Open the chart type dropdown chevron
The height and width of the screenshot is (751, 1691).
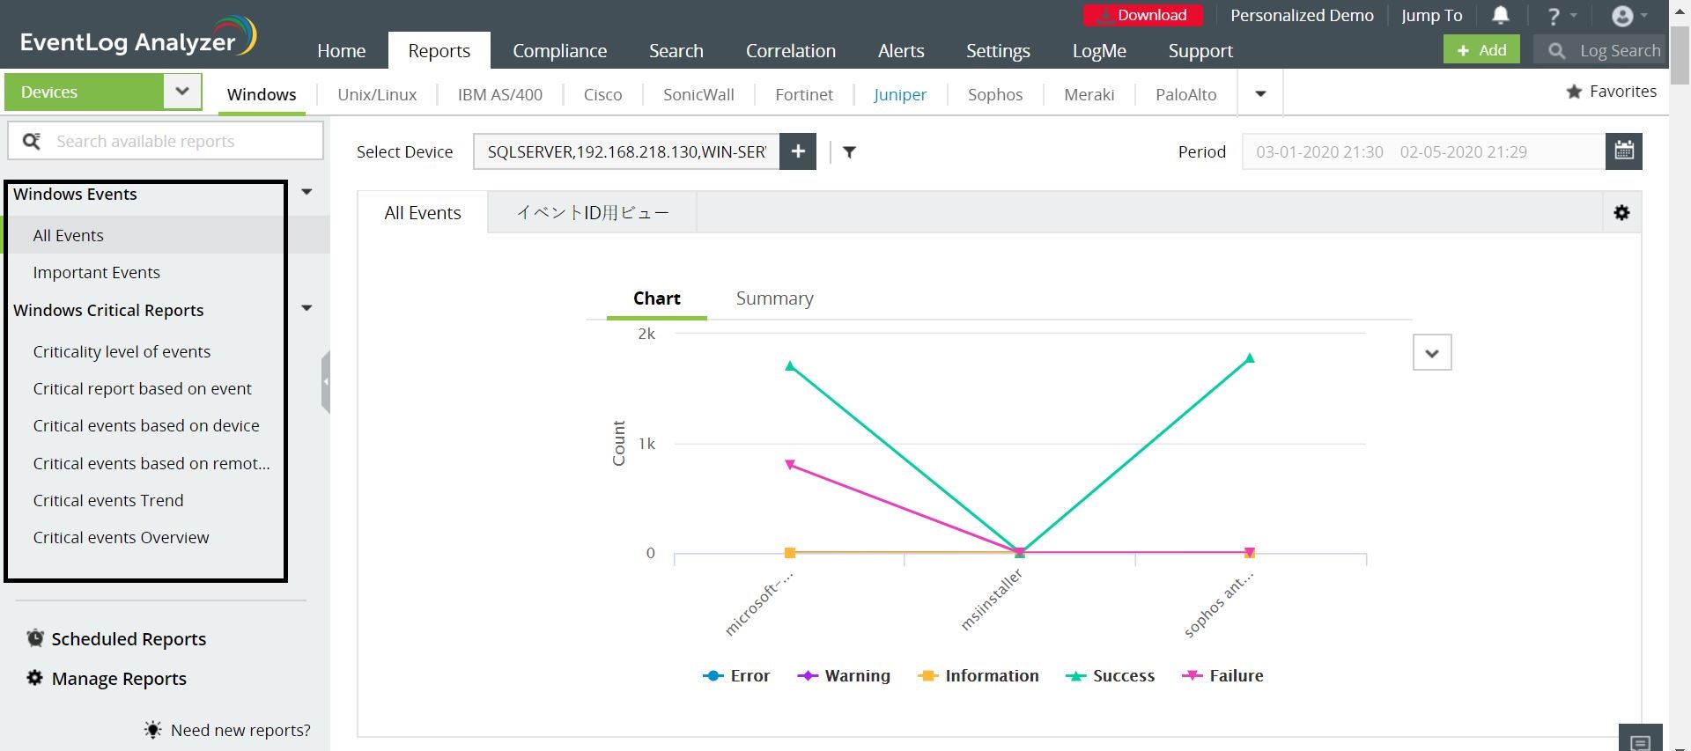tap(1432, 353)
